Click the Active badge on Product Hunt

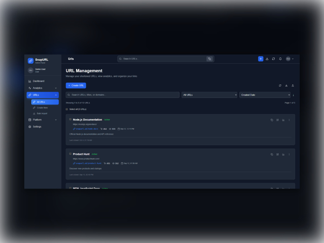pos(94,154)
